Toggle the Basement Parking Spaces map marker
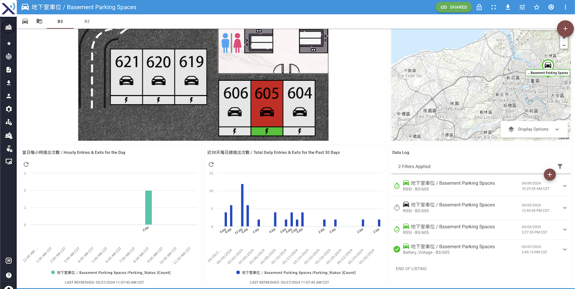This screenshot has height=289, width=575. [x=548, y=64]
